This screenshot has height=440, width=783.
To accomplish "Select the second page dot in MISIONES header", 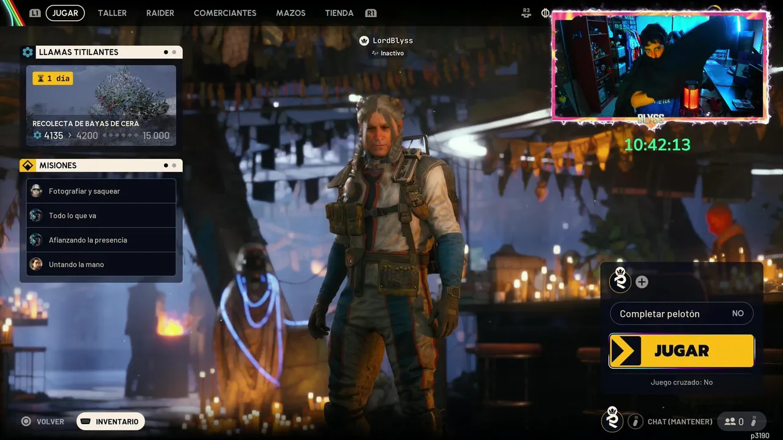I will 174,166.
